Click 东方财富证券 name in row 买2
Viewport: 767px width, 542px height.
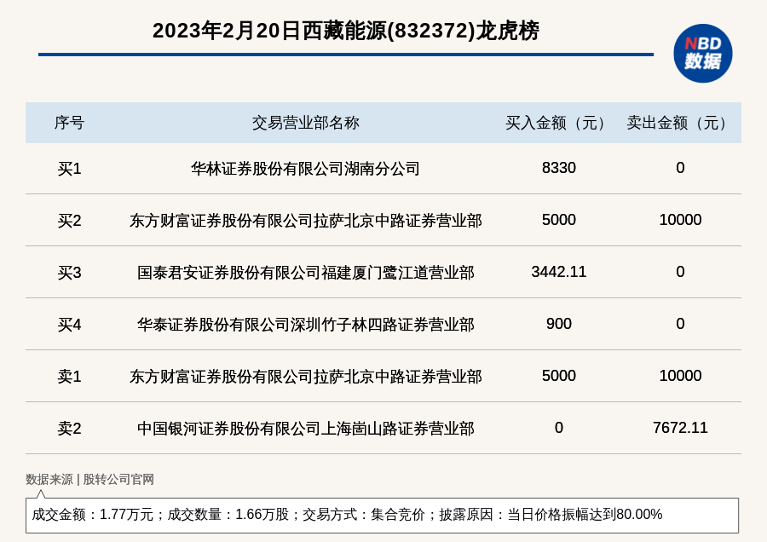(x=306, y=221)
